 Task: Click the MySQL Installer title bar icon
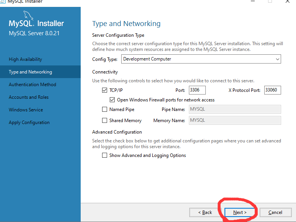click(2, 1)
